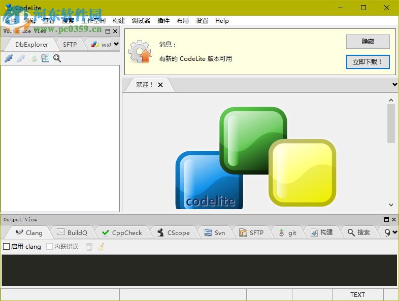
Task: Click the broom clear icon in Clang toolbar
Action: pos(102,247)
